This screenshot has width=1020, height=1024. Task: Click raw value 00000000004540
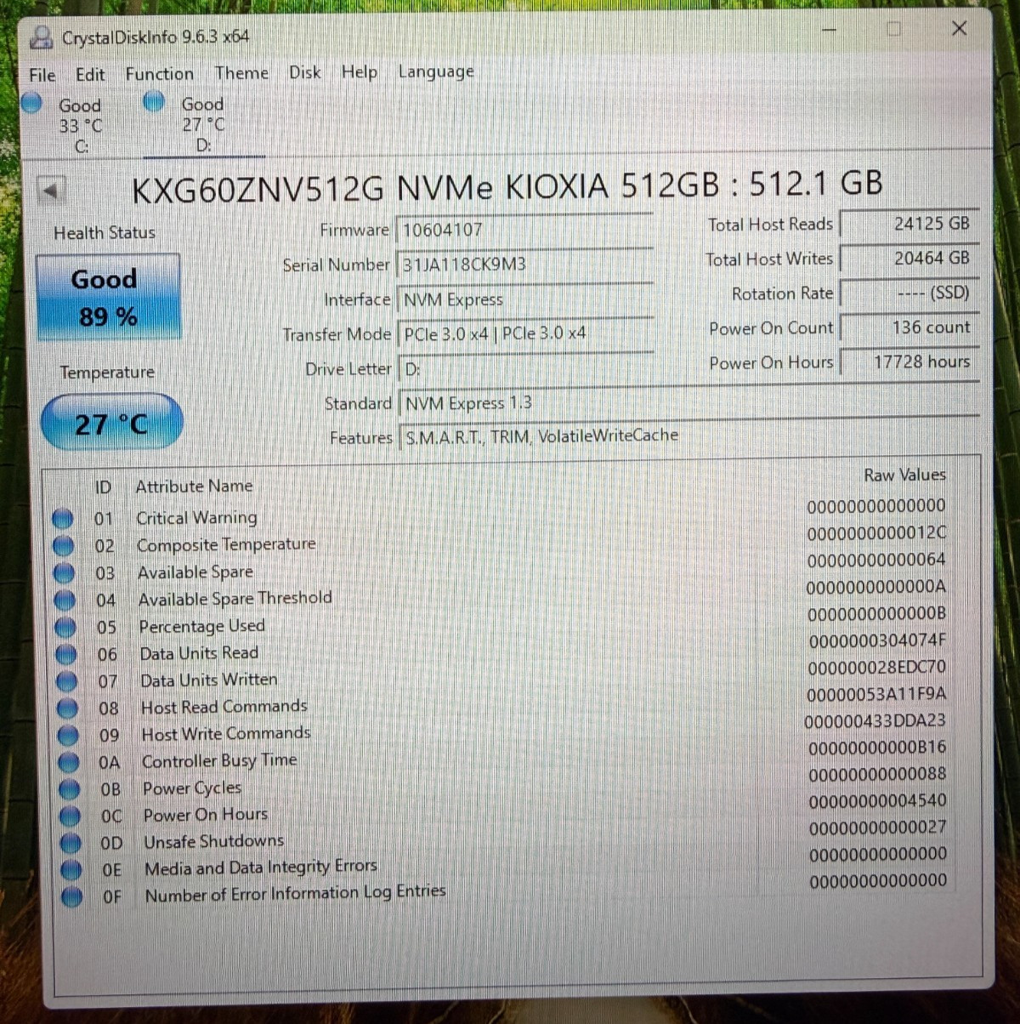(x=877, y=801)
